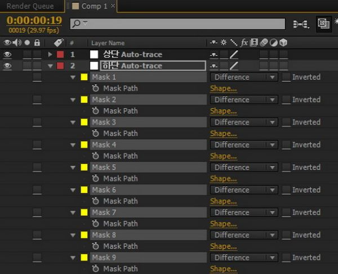338x274 pixels.
Task: Open the Mask 4 mode Difference dropdown
Action: point(244,144)
